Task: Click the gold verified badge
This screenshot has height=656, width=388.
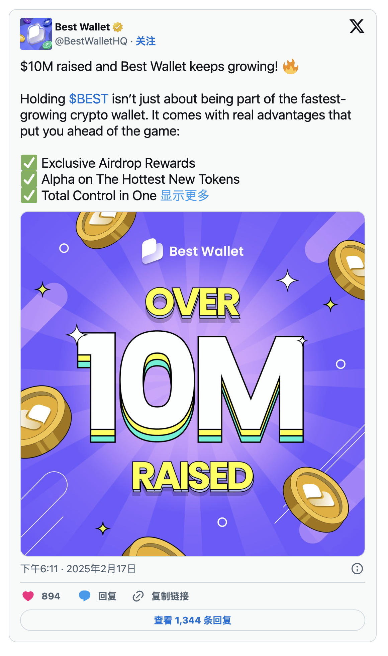Action: tap(118, 27)
